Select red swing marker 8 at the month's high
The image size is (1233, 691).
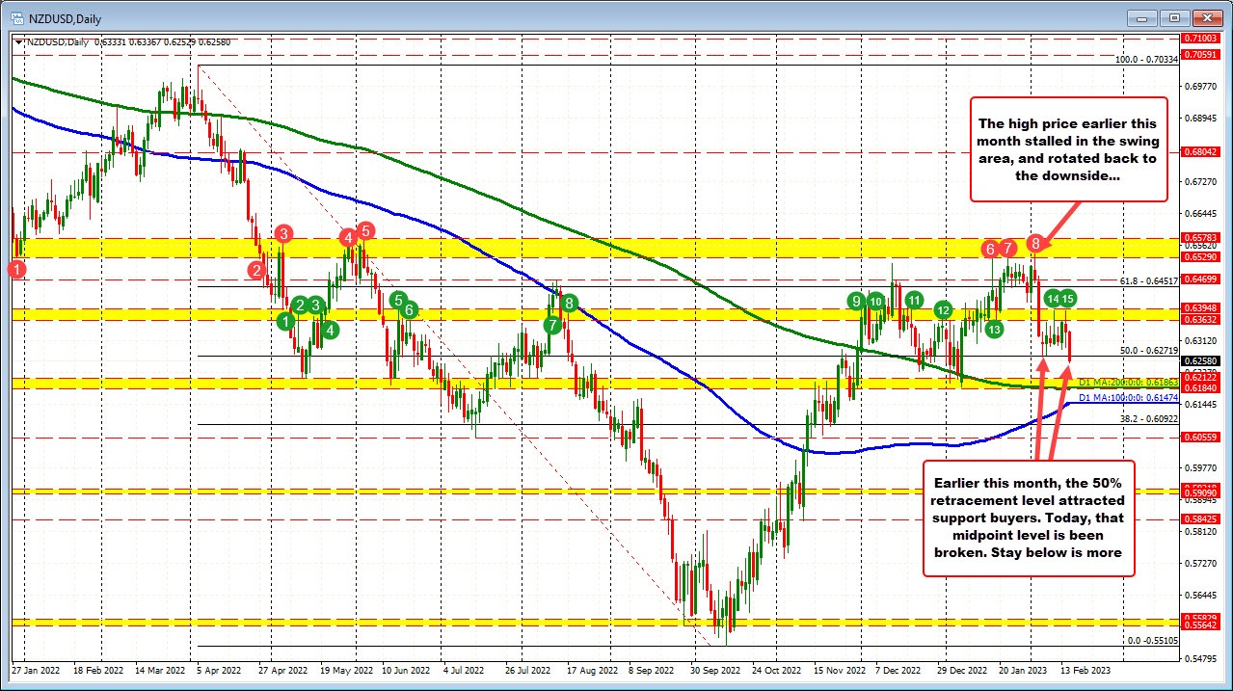pyautogui.click(x=1033, y=244)
